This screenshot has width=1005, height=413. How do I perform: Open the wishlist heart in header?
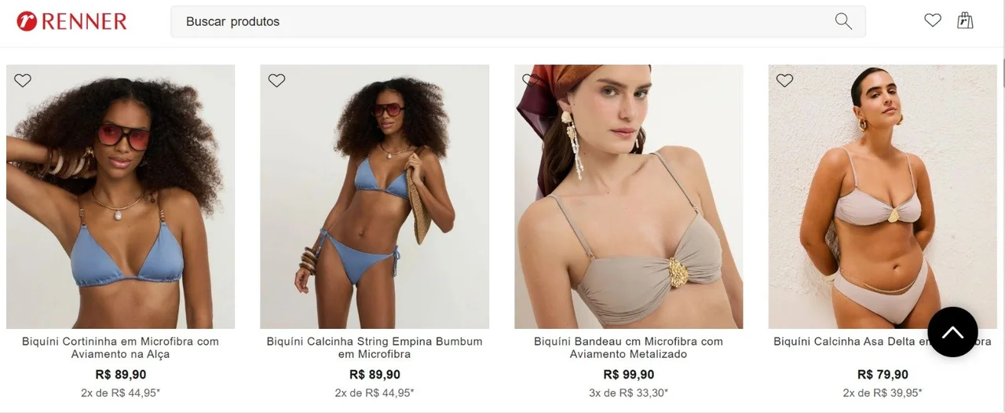click(932, 21)
